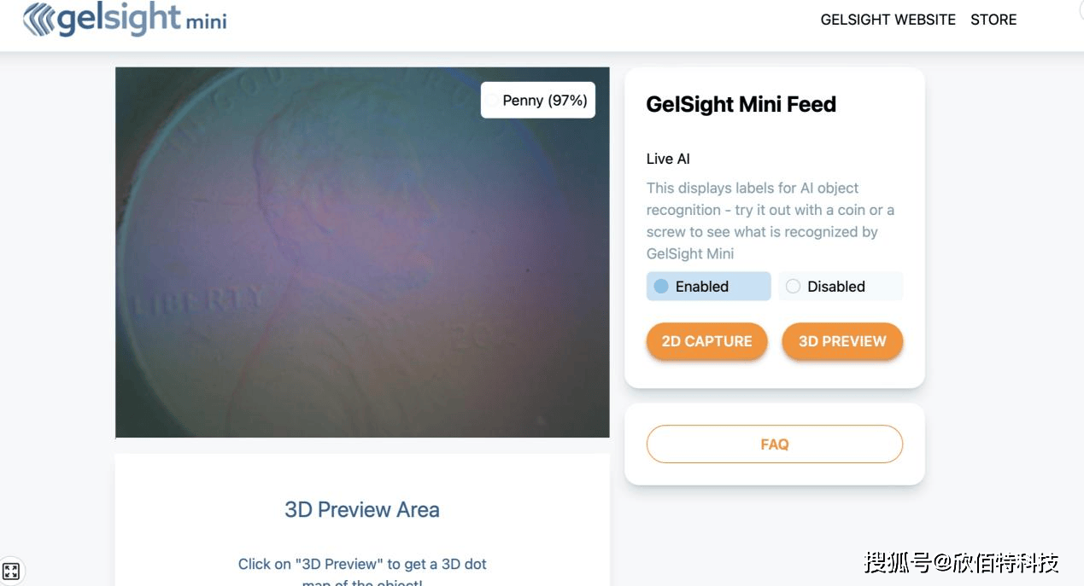
Task: Select the Disabled radio option
Action: tap(793, 287)
